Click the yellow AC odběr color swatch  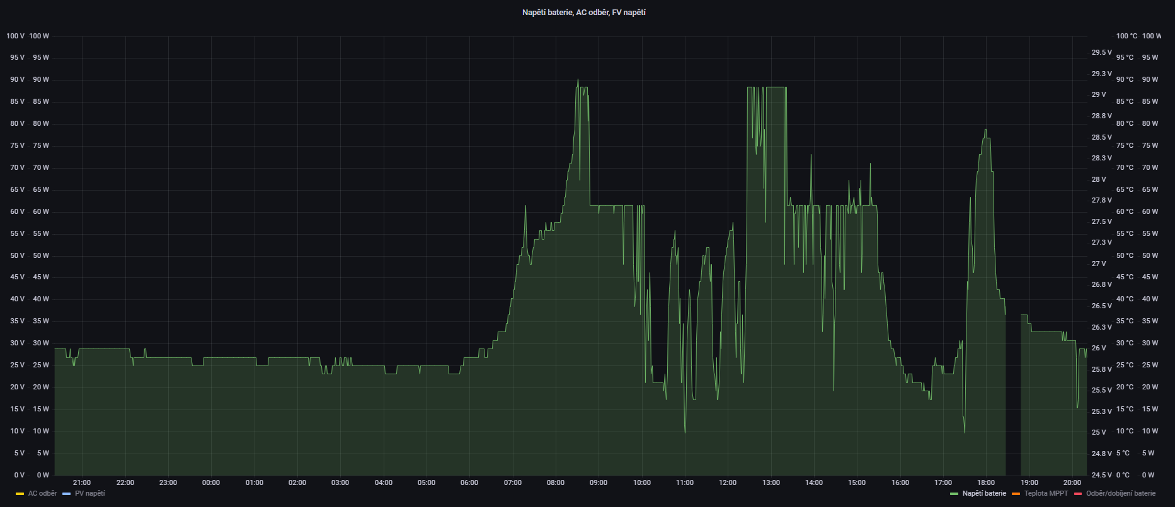pos(20,494)
